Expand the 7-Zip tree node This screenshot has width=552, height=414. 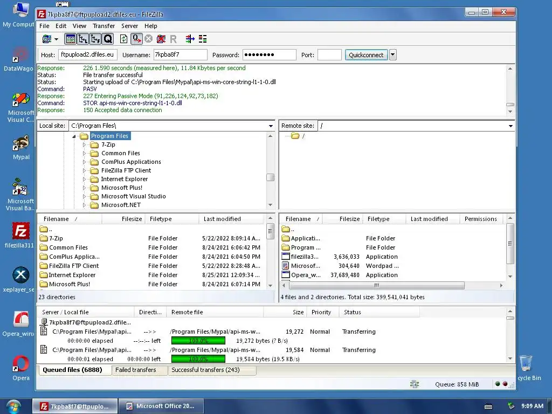(x=84, y=144)
